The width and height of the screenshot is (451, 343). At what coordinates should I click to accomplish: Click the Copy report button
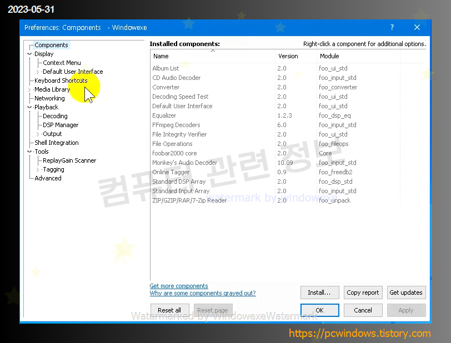tap(363, 292)
